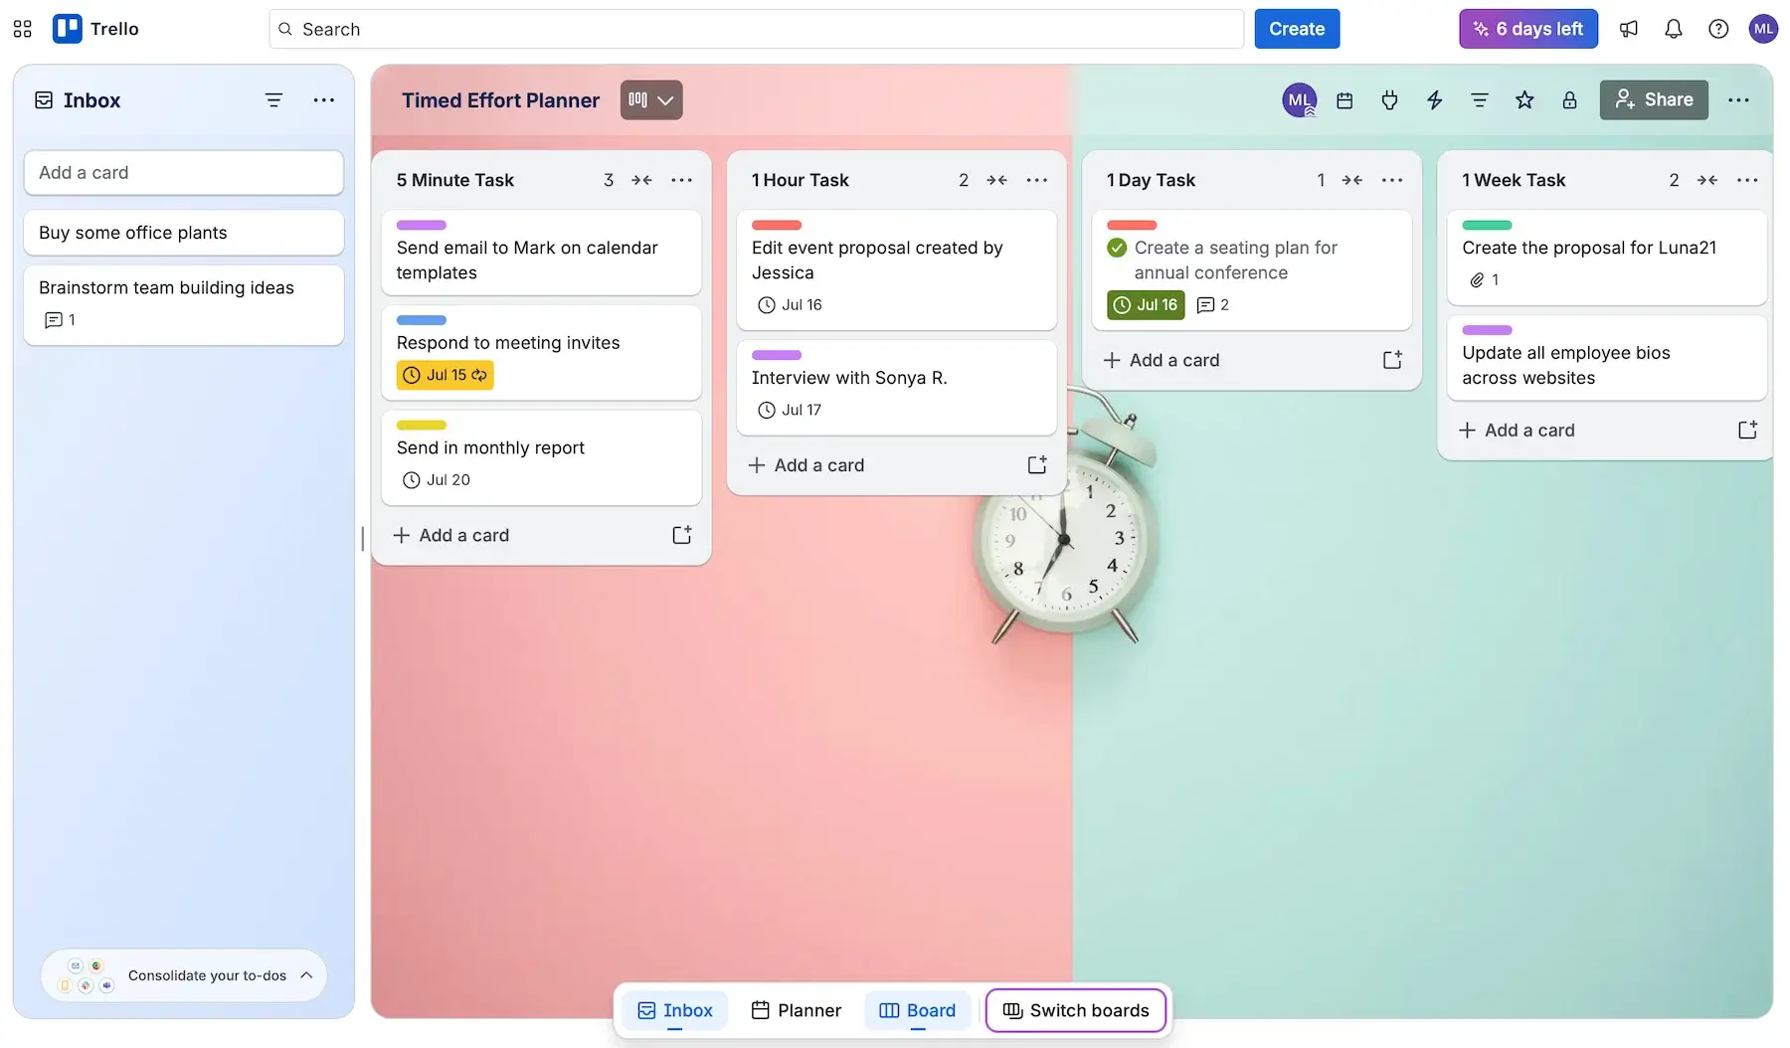
Task: Click the Jul 15 due date badge
Action: pos(445,375)
